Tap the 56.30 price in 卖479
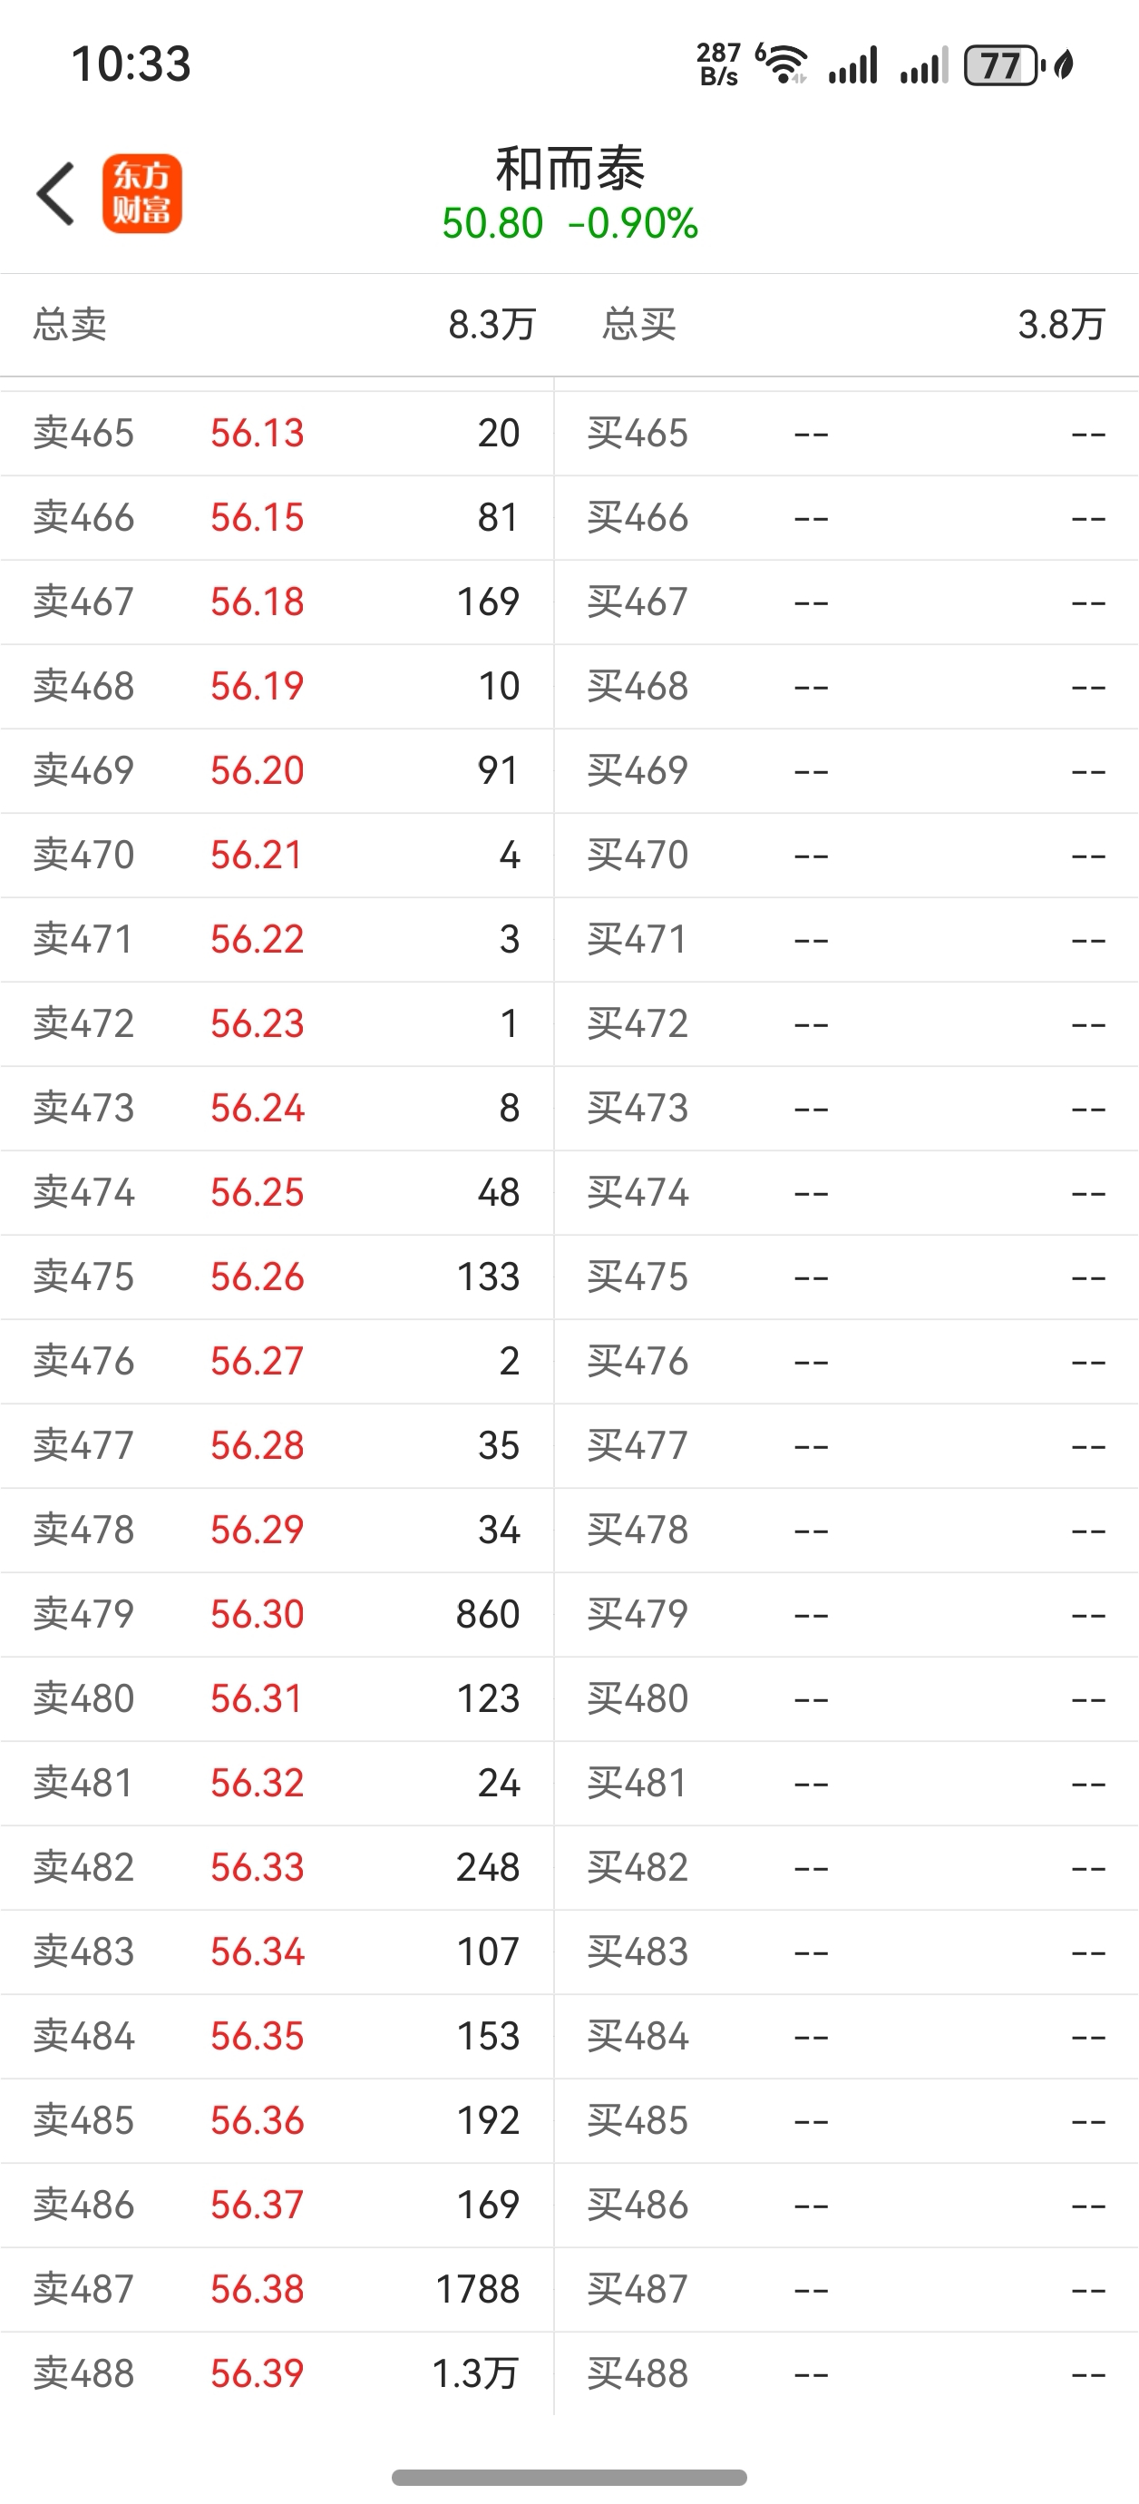Screen dimensions: 1139x2504 258,1615
